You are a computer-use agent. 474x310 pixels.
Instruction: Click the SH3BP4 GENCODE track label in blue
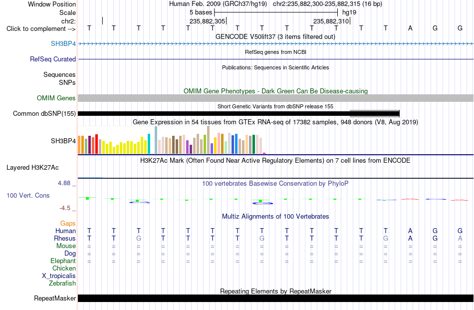pos(63,43)
